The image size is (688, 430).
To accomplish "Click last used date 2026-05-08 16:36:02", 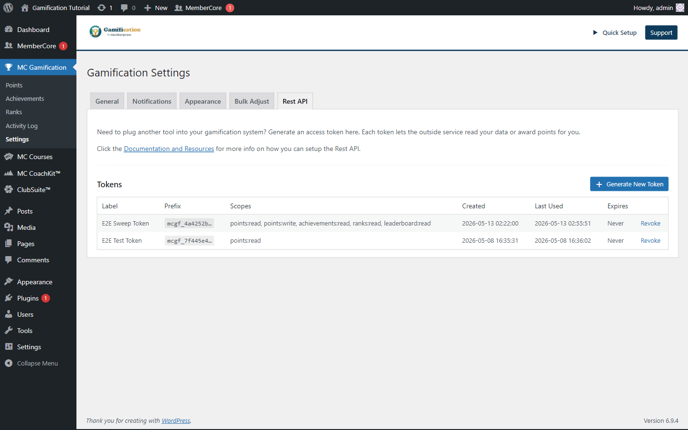I will (563, 240).
